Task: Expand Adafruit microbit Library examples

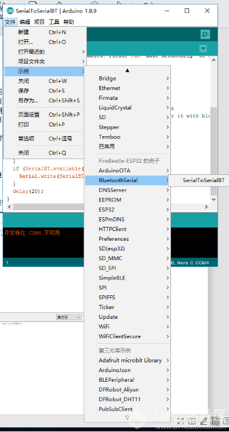Action: coord(127,361)
